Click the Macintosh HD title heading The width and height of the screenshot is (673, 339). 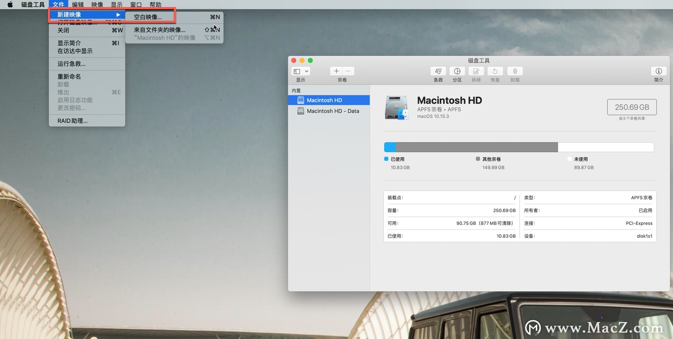point(449,100)
